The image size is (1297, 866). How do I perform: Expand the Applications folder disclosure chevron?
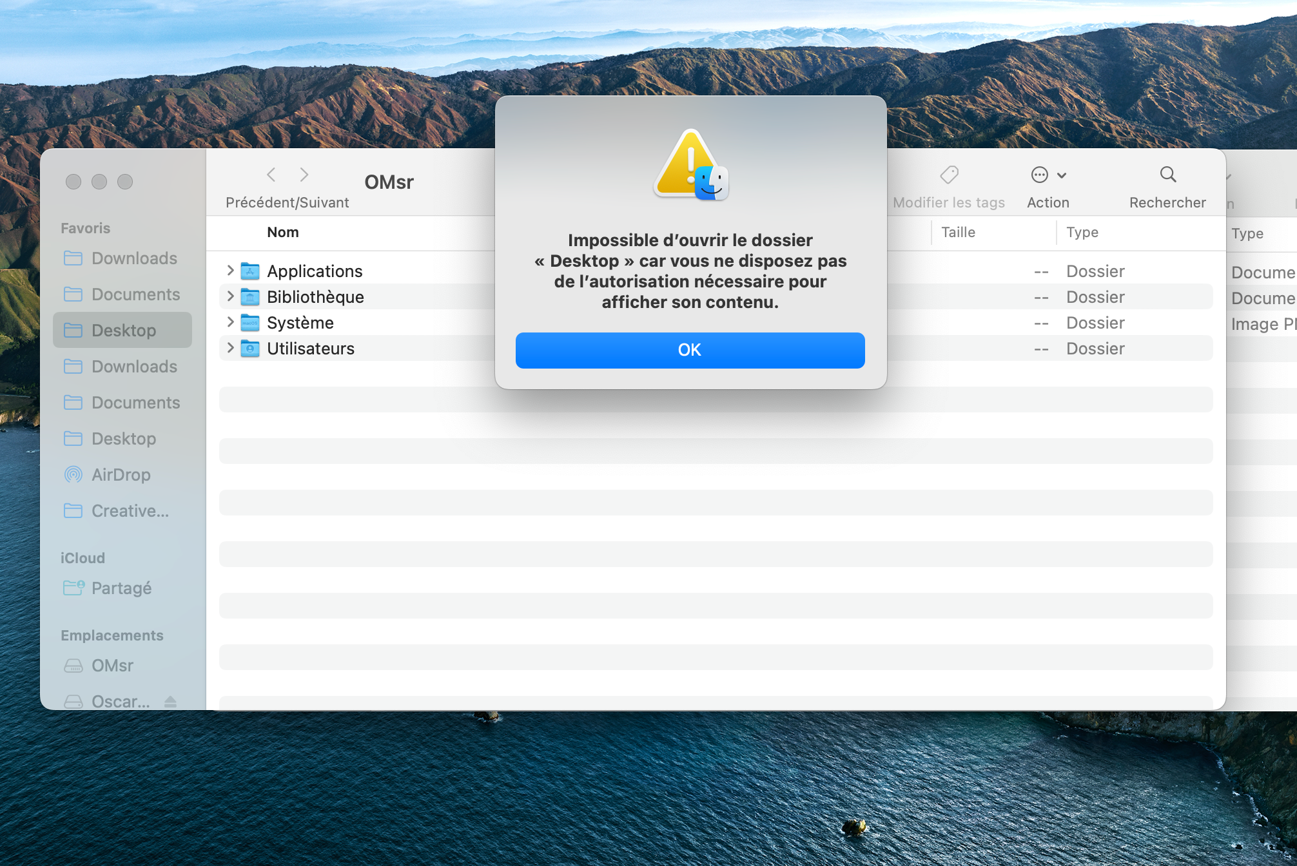click(x=230, y=271)
